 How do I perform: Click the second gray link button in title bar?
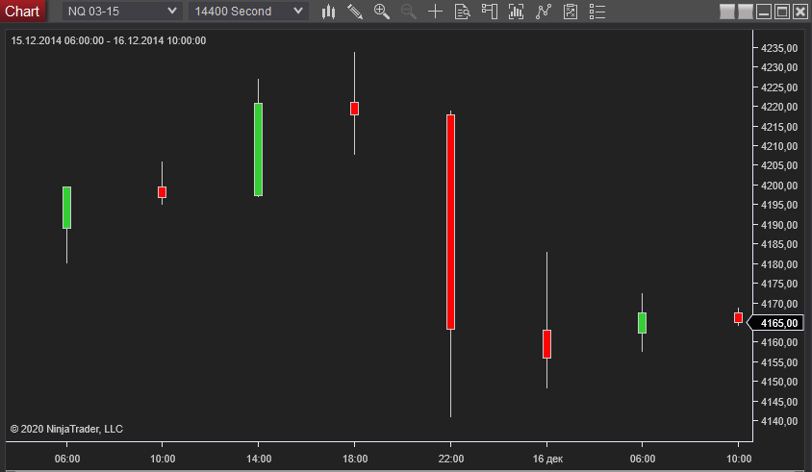(746, 12)
